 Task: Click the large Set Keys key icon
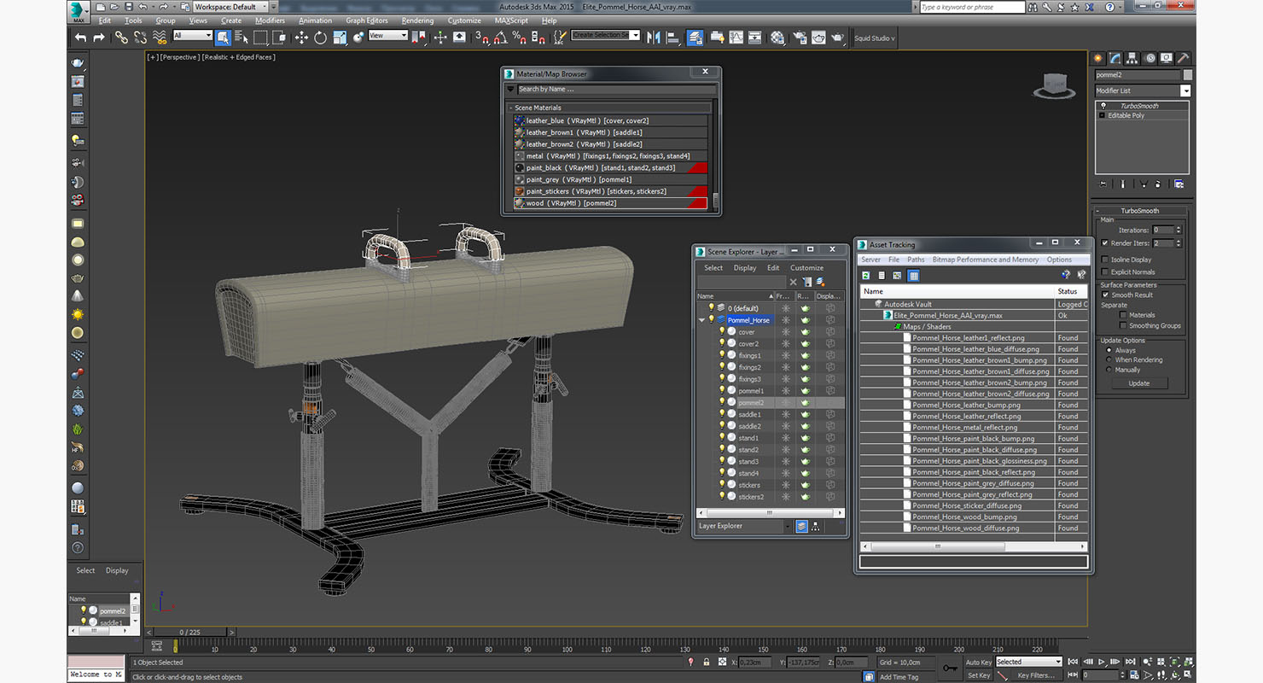[x=950, y=668]
